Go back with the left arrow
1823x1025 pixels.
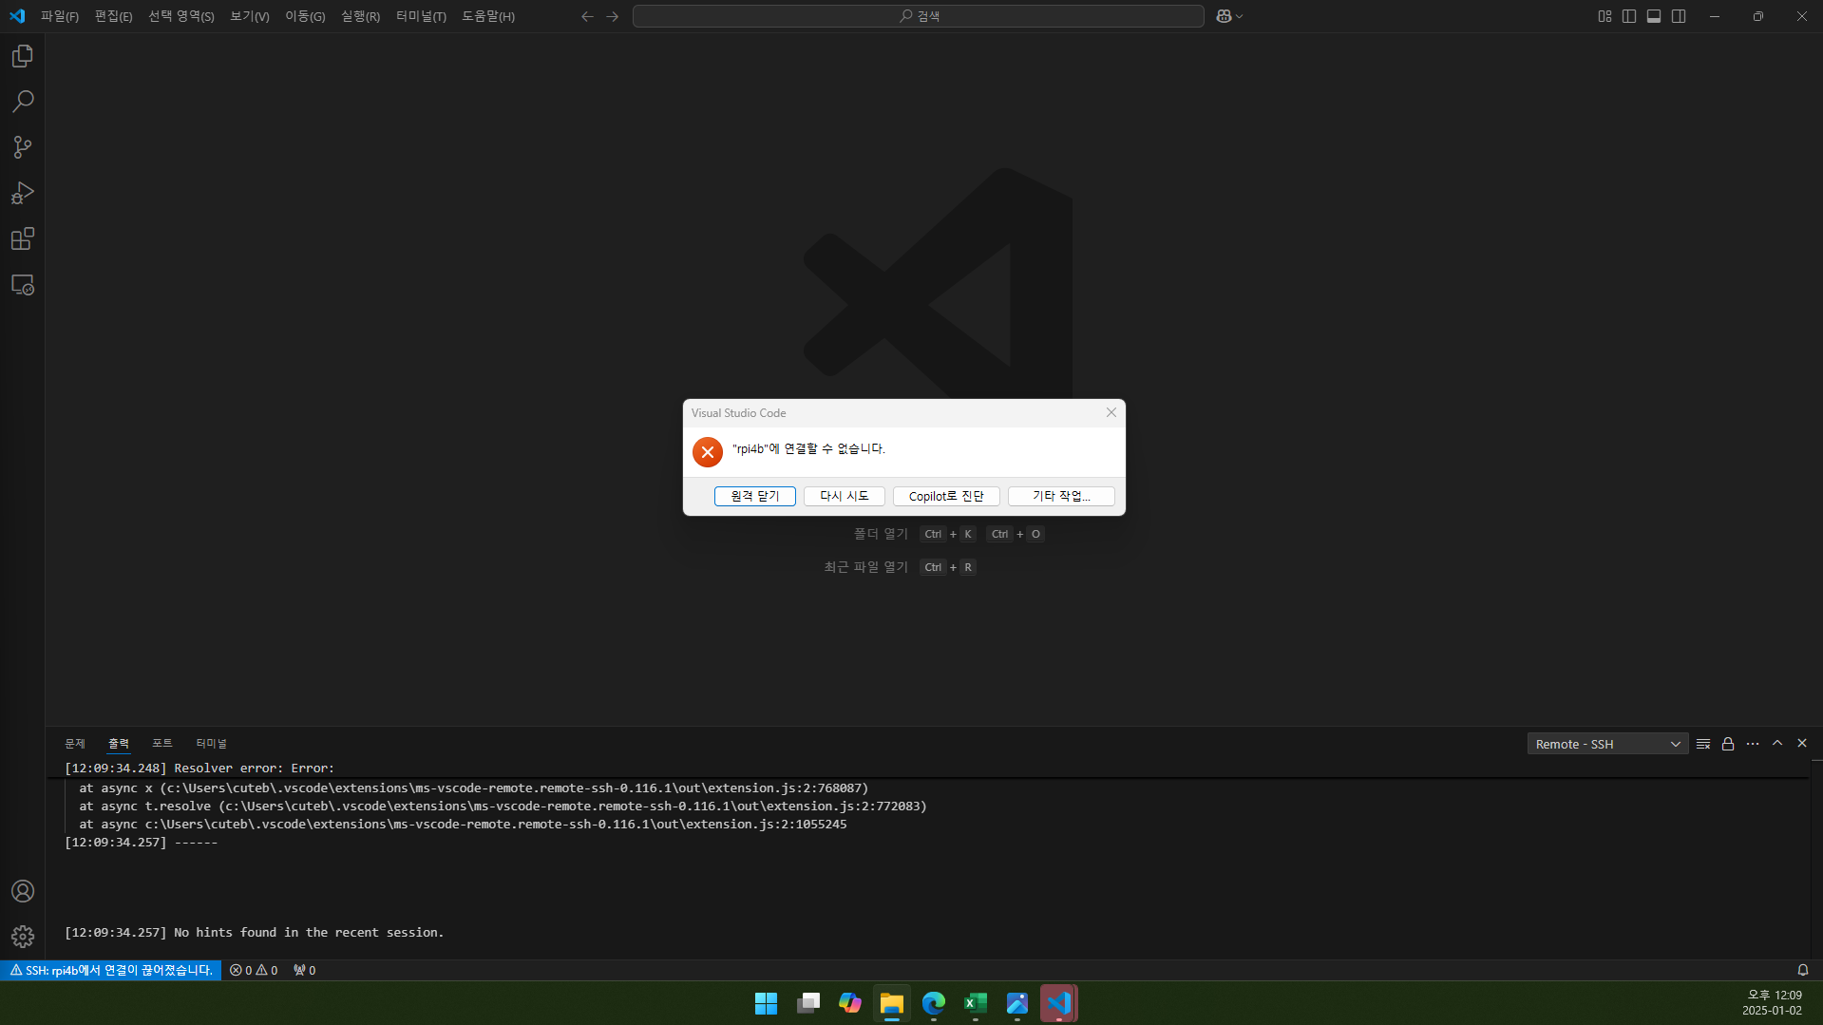click(x=587, y=16)
